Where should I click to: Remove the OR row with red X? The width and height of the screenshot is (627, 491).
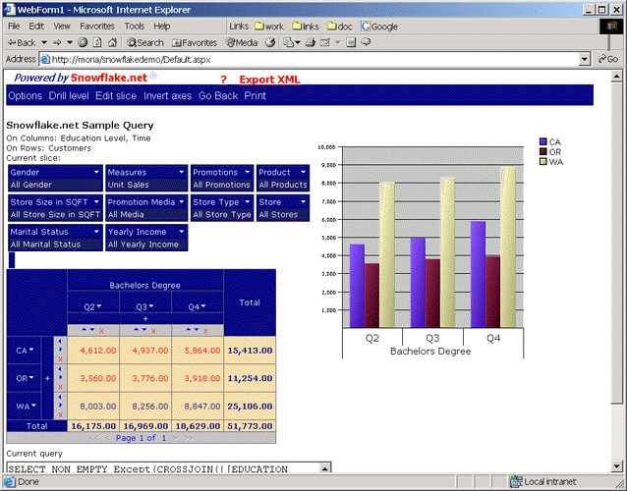pos(60,387)
